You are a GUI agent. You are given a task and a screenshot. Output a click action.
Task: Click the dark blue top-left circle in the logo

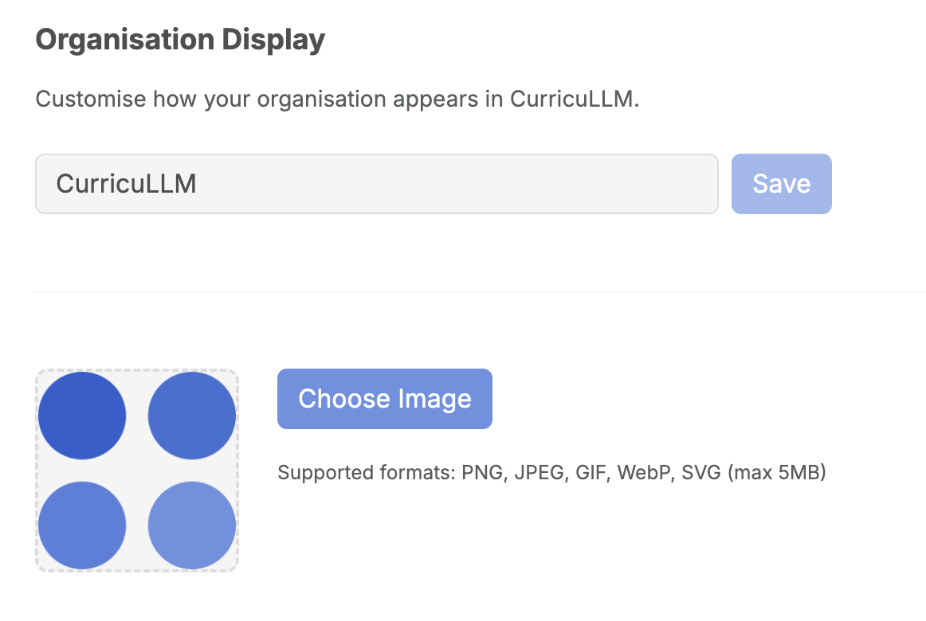(82, 415)
